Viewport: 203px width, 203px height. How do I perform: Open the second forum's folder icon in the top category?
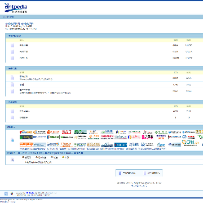coord(12,51)
